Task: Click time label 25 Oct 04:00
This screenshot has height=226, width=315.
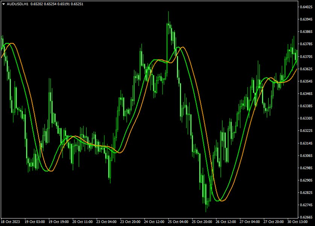Action: pos(178,222)
